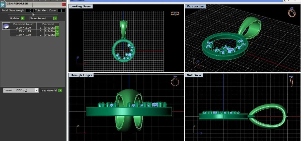Select the Through Finger viewport label
Viewport: 301px width, 141px height.
81,75
